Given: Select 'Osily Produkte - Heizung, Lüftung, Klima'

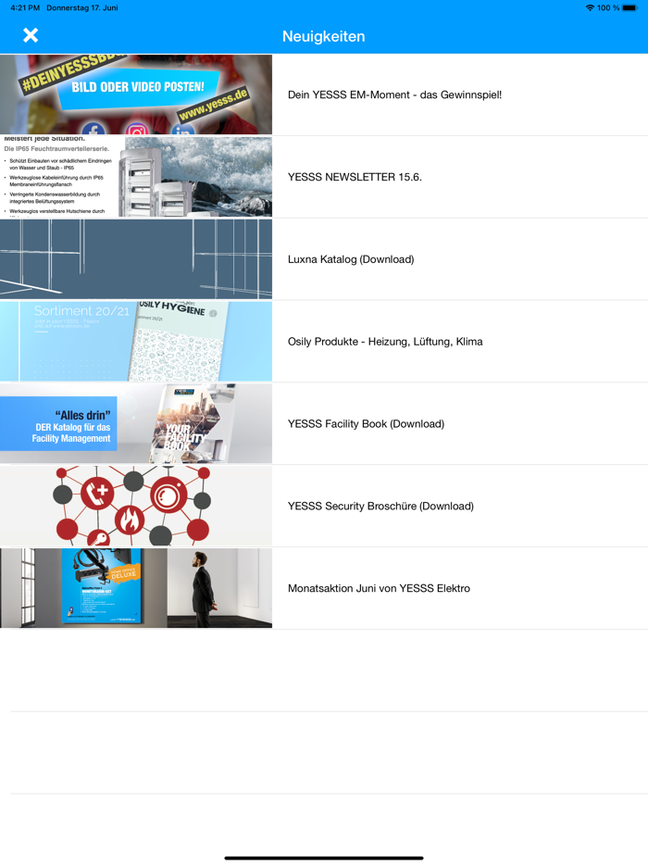Looking at the screenshot, I should coord(385,342).
